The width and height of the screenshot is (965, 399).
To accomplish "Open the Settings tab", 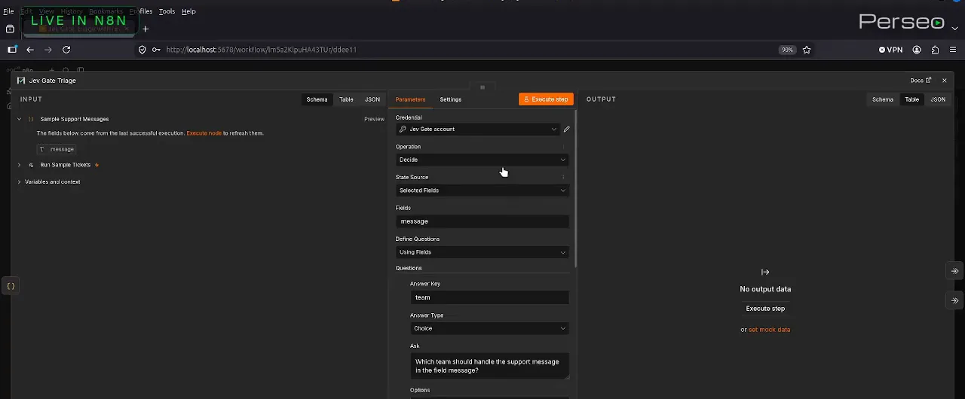I will click(x=451, y=99).
